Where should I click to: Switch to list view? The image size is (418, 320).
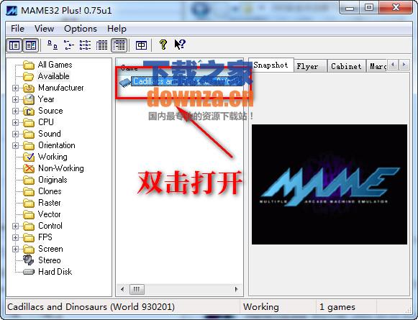(86, 45)
